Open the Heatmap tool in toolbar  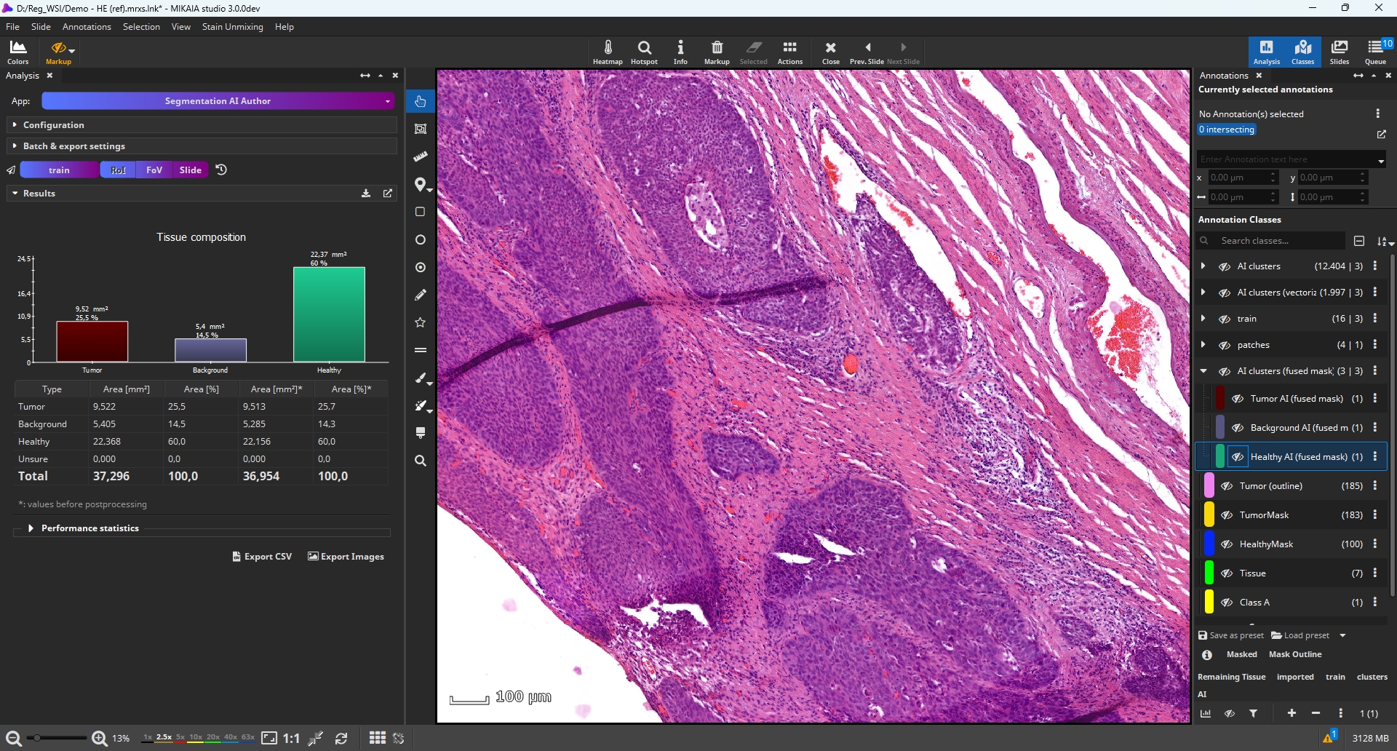608,52
